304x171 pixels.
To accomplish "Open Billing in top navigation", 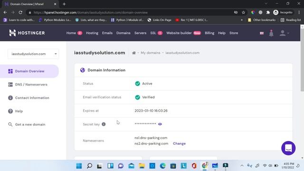I will [209, 33].
